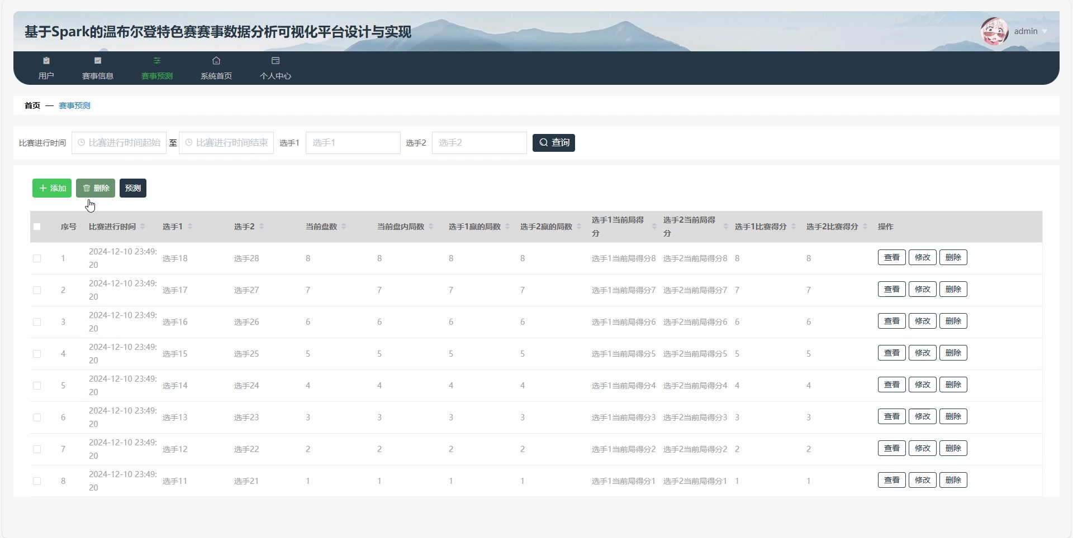Click the 选手1当前局得分8 cell
1073x538 pixels.
[624, 258]
